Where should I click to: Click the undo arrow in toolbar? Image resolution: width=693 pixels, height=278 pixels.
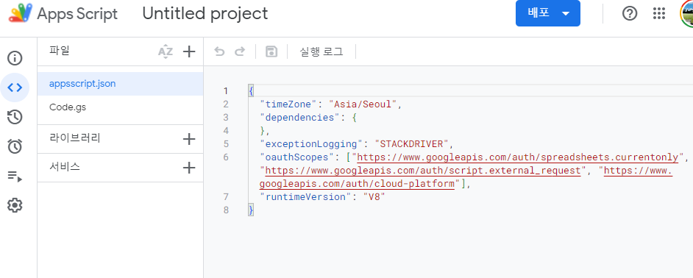[x=219, y=51]
